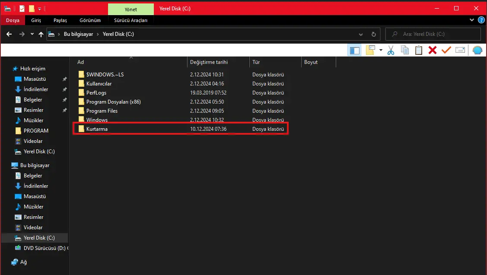This screenshot has width=487, height=275.
Task: Click the pin icon next to Belgeler
Action: 65,100
